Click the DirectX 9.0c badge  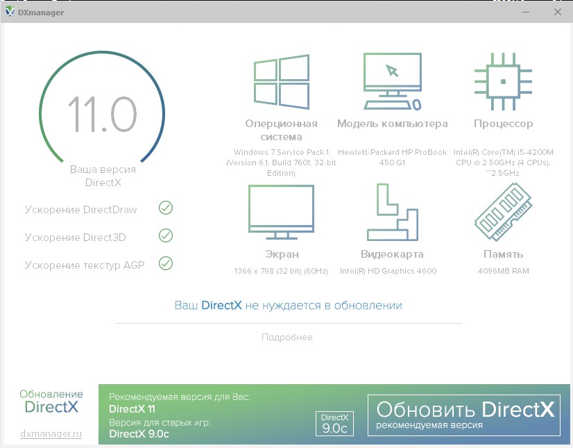(x=334, y=422)
